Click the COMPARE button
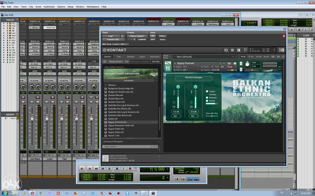This screenshot has height=196, width=315. [142, 40]
